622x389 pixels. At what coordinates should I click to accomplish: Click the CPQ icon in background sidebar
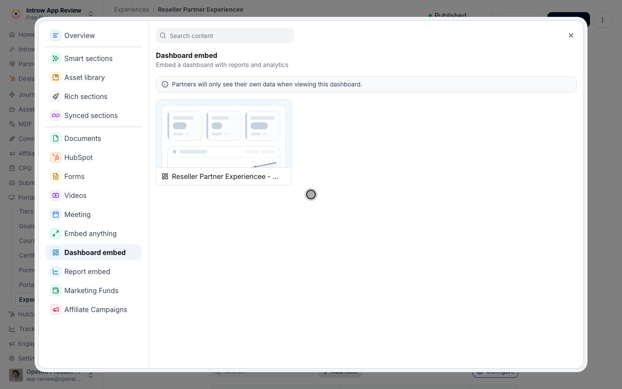[x=12, y=168]
